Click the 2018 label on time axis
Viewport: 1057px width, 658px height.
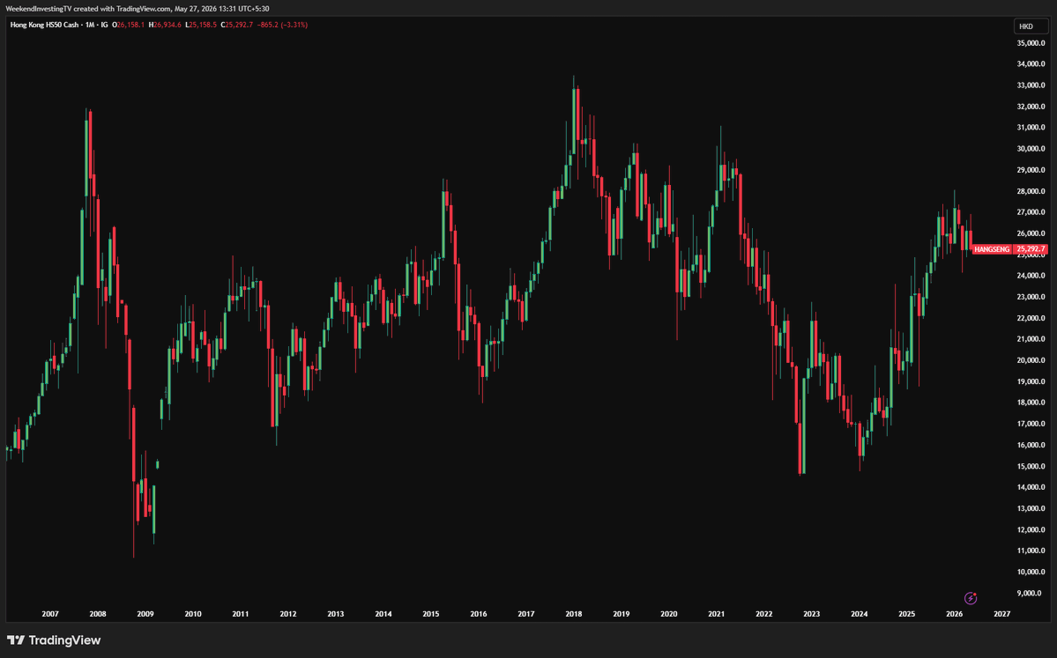(574, 614)
